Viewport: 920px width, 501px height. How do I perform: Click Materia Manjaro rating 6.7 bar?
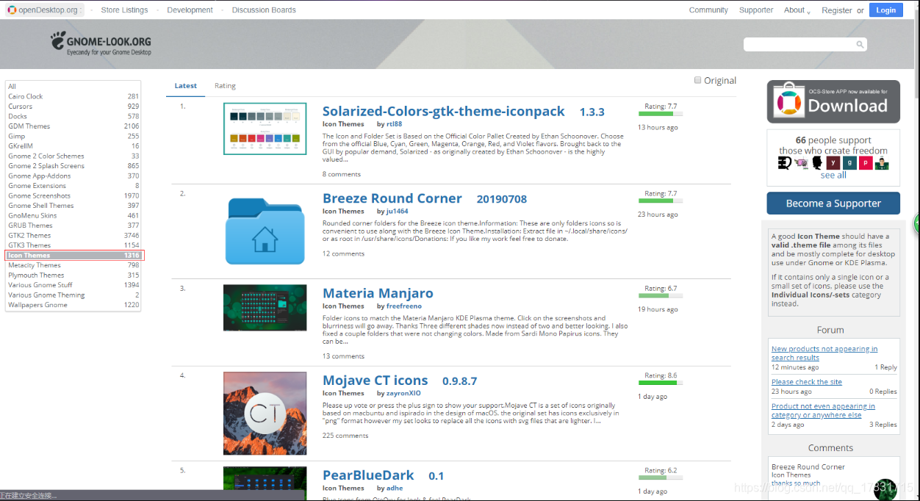click(661, 296)
